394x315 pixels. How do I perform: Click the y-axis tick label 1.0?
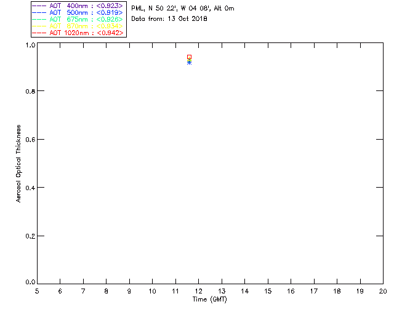[x=30, y=46]
